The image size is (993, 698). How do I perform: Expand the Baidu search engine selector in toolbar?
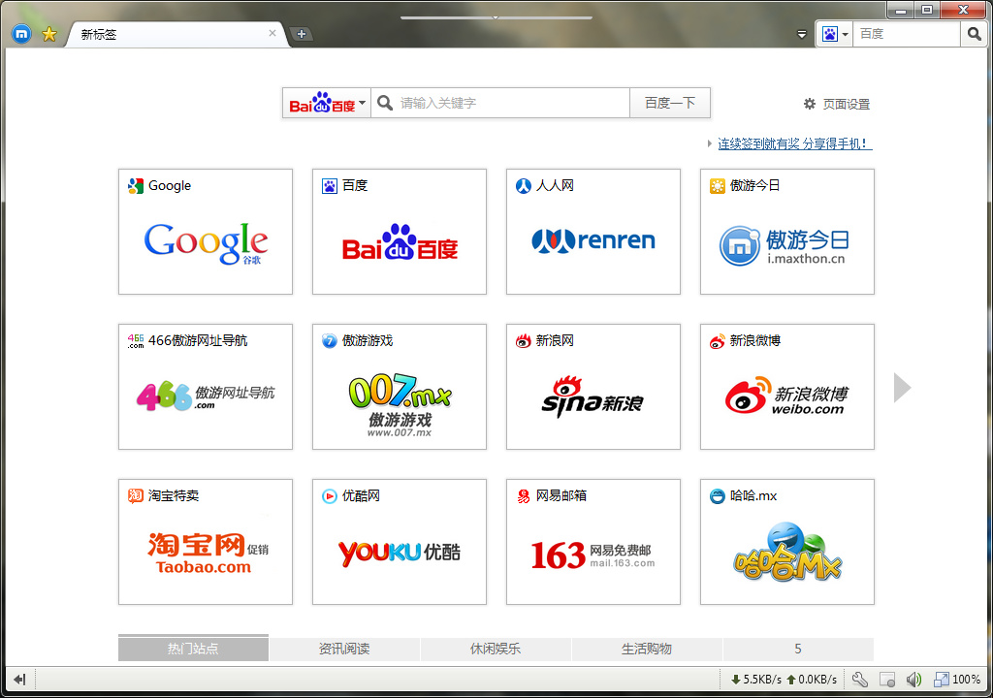tap(835, 34)
